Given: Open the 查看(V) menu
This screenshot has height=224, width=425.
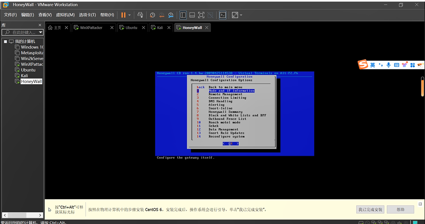Looking at the screenshot, I should [45, 15].
